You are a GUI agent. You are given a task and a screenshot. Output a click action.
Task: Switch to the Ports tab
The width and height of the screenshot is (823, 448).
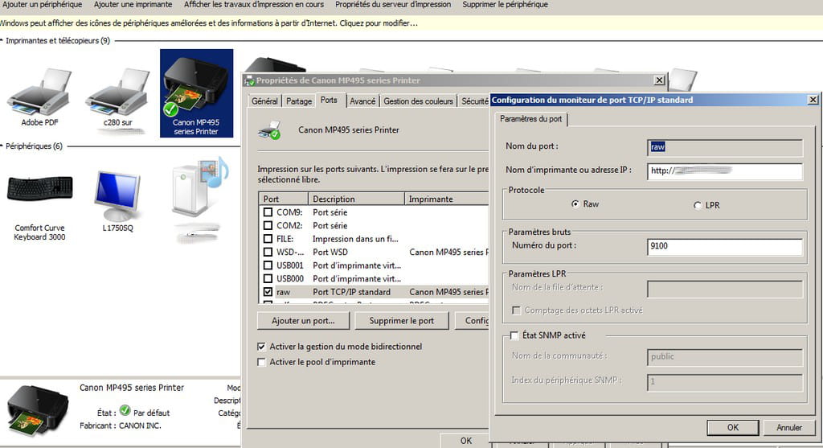(x=329, y=100)
